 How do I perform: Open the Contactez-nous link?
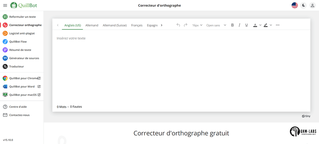pyautogui.click(x=19, y=115)
